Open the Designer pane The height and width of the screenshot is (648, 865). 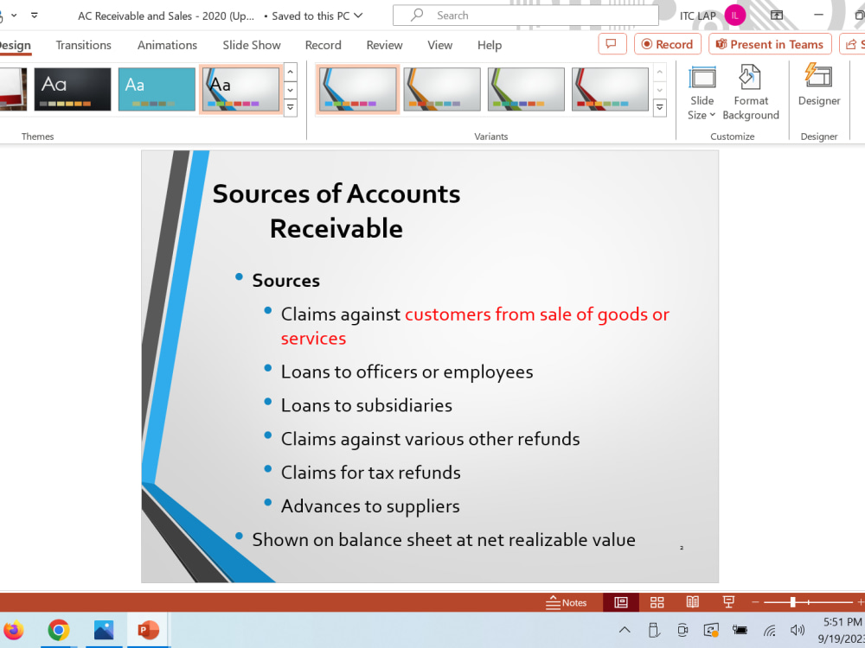pos(819,86)
